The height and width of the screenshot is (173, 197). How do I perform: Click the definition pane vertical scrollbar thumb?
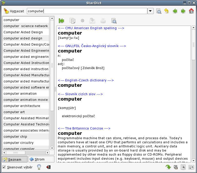[193, 45]
